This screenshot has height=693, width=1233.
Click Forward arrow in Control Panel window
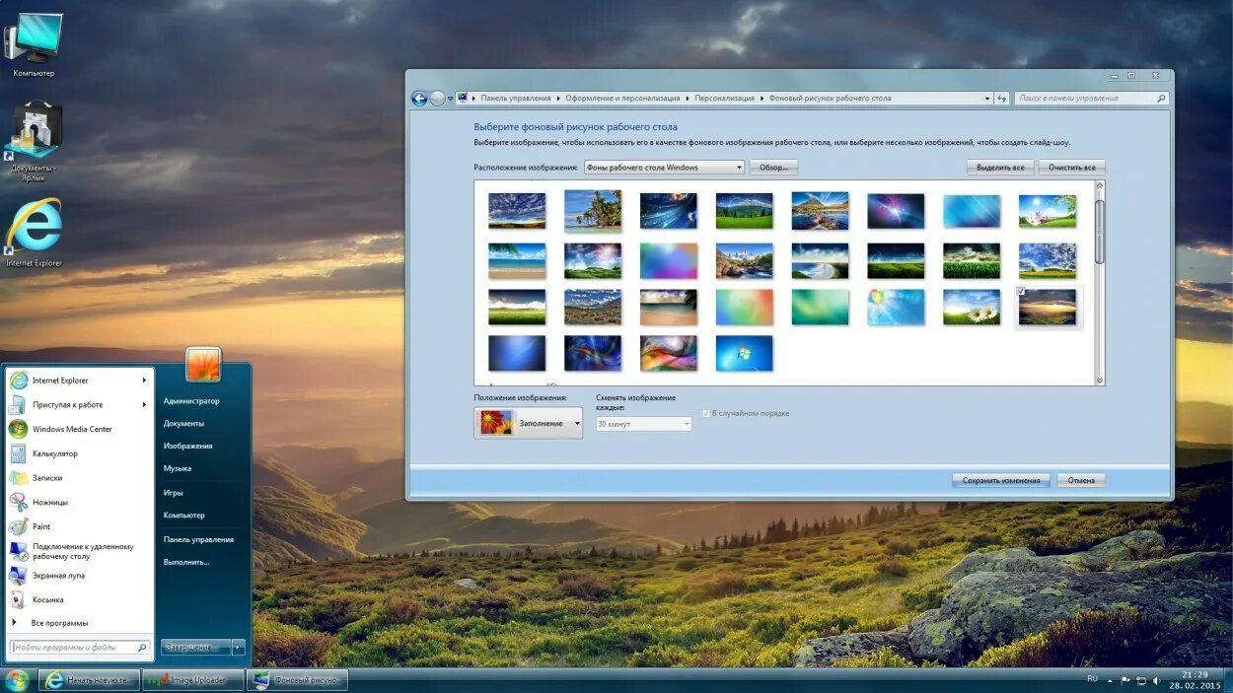tap(437, 99)
